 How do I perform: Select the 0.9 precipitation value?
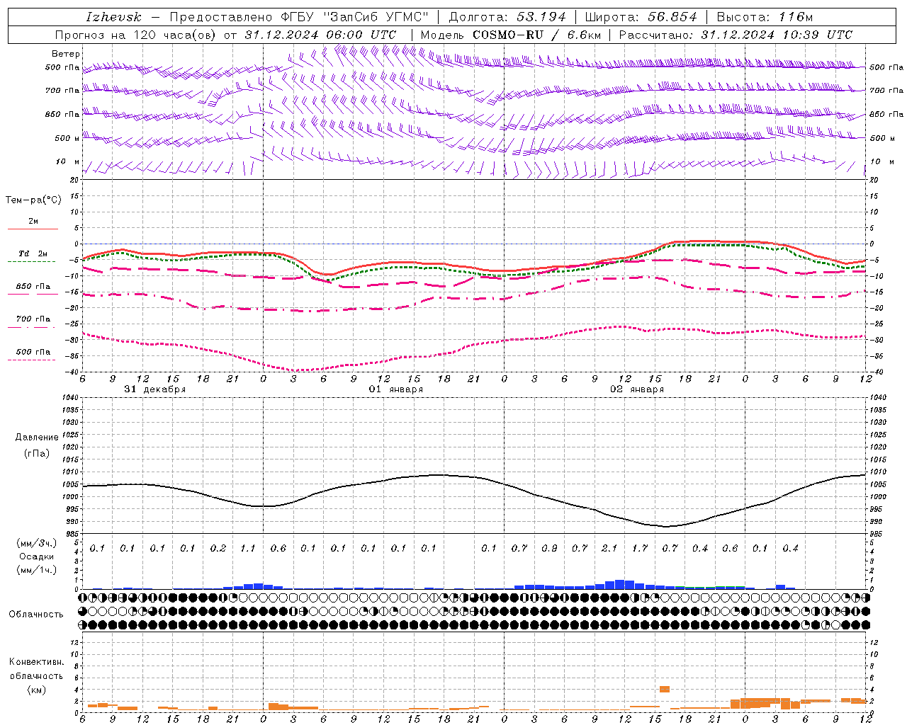(549, 548)
